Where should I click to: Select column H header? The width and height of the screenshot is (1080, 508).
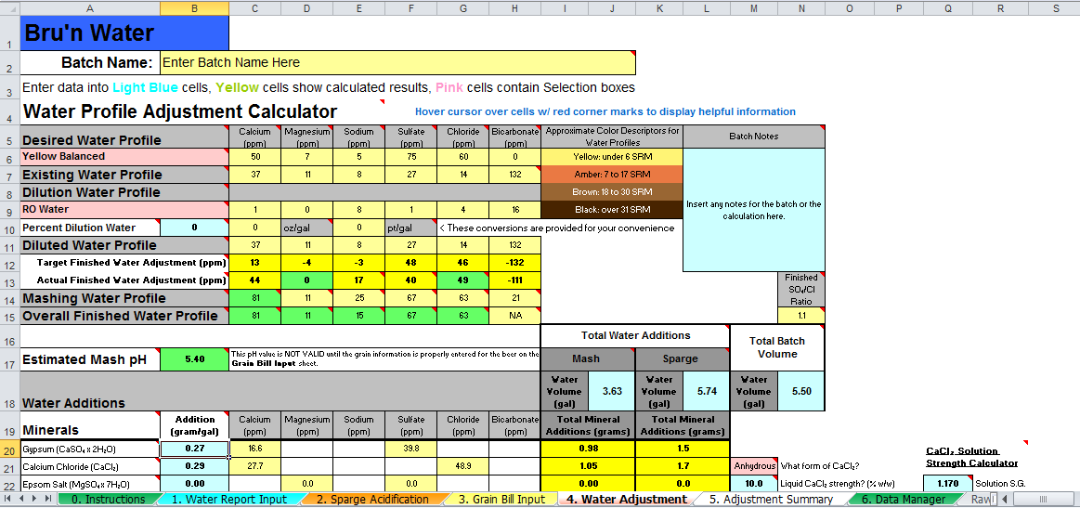tap(515, 7)
